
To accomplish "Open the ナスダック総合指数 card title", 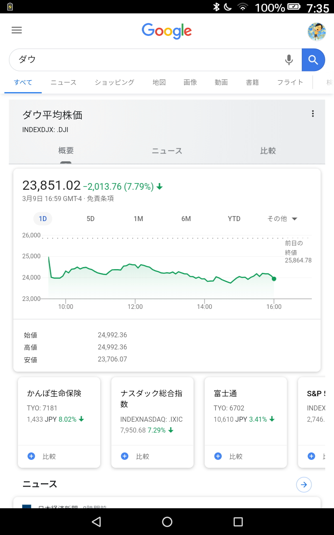I will pyautogui.click(x=152, y=399).
